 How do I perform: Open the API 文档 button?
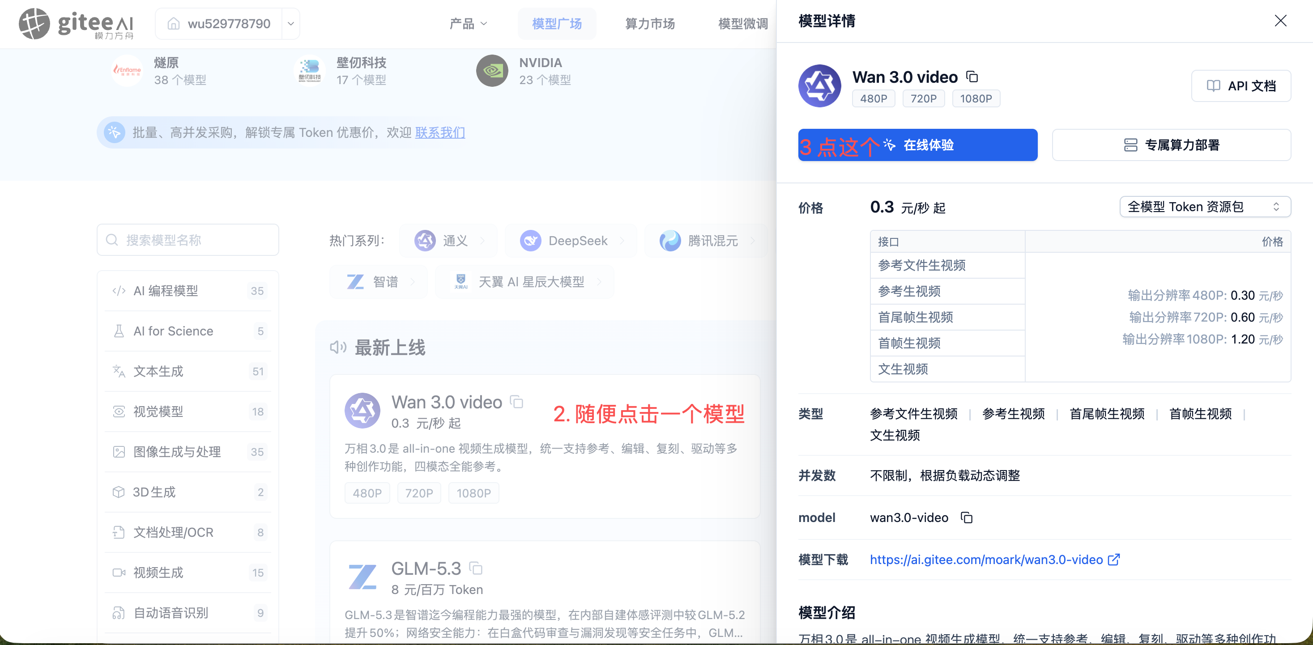click(1241, 85)
